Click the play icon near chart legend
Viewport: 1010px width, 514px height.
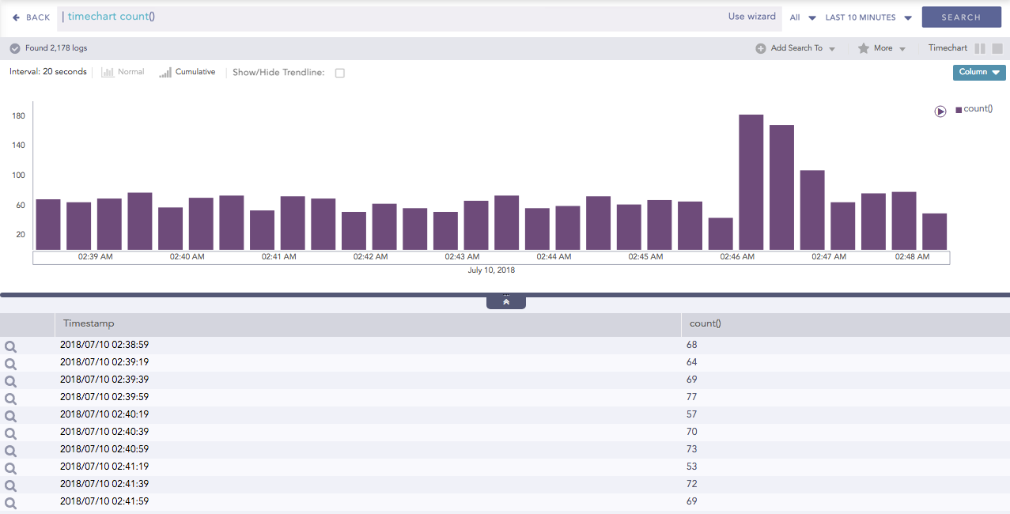pos(940,111)
